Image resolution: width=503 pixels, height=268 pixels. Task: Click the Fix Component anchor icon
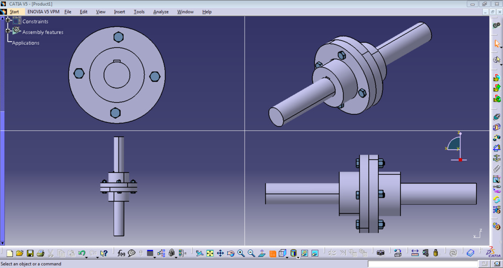coord(497,158)
